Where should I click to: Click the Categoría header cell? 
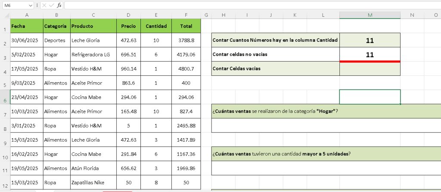point(56,26)
